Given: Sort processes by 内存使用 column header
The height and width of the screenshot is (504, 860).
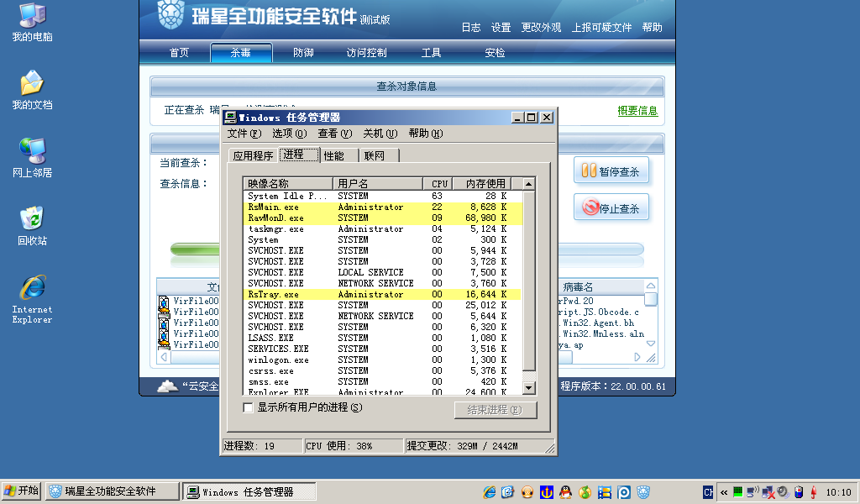Looking at the screenshot, I should pos(483,184).
